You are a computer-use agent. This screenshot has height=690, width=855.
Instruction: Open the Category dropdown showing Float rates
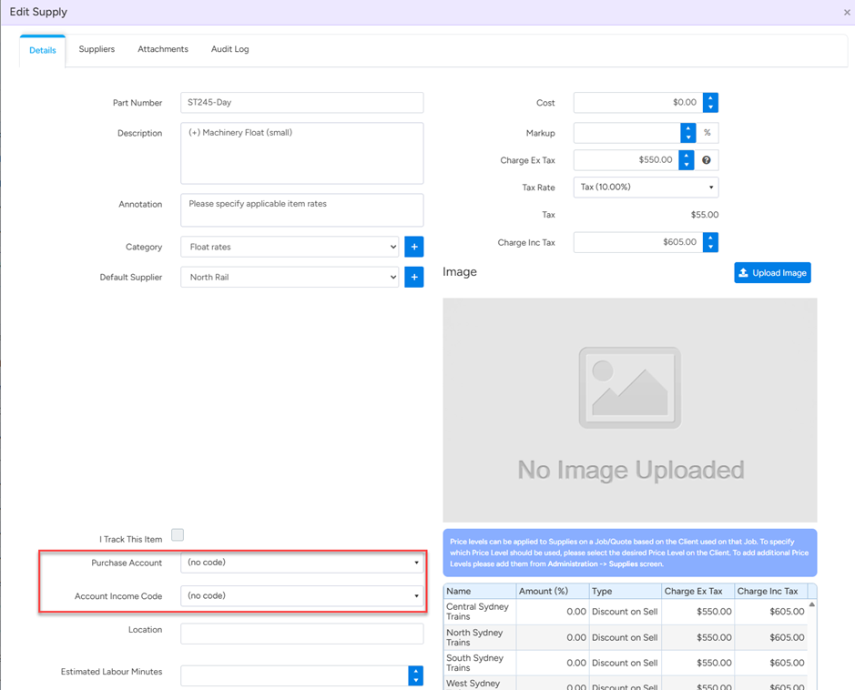pyautogui.click(x=290, y=247)
